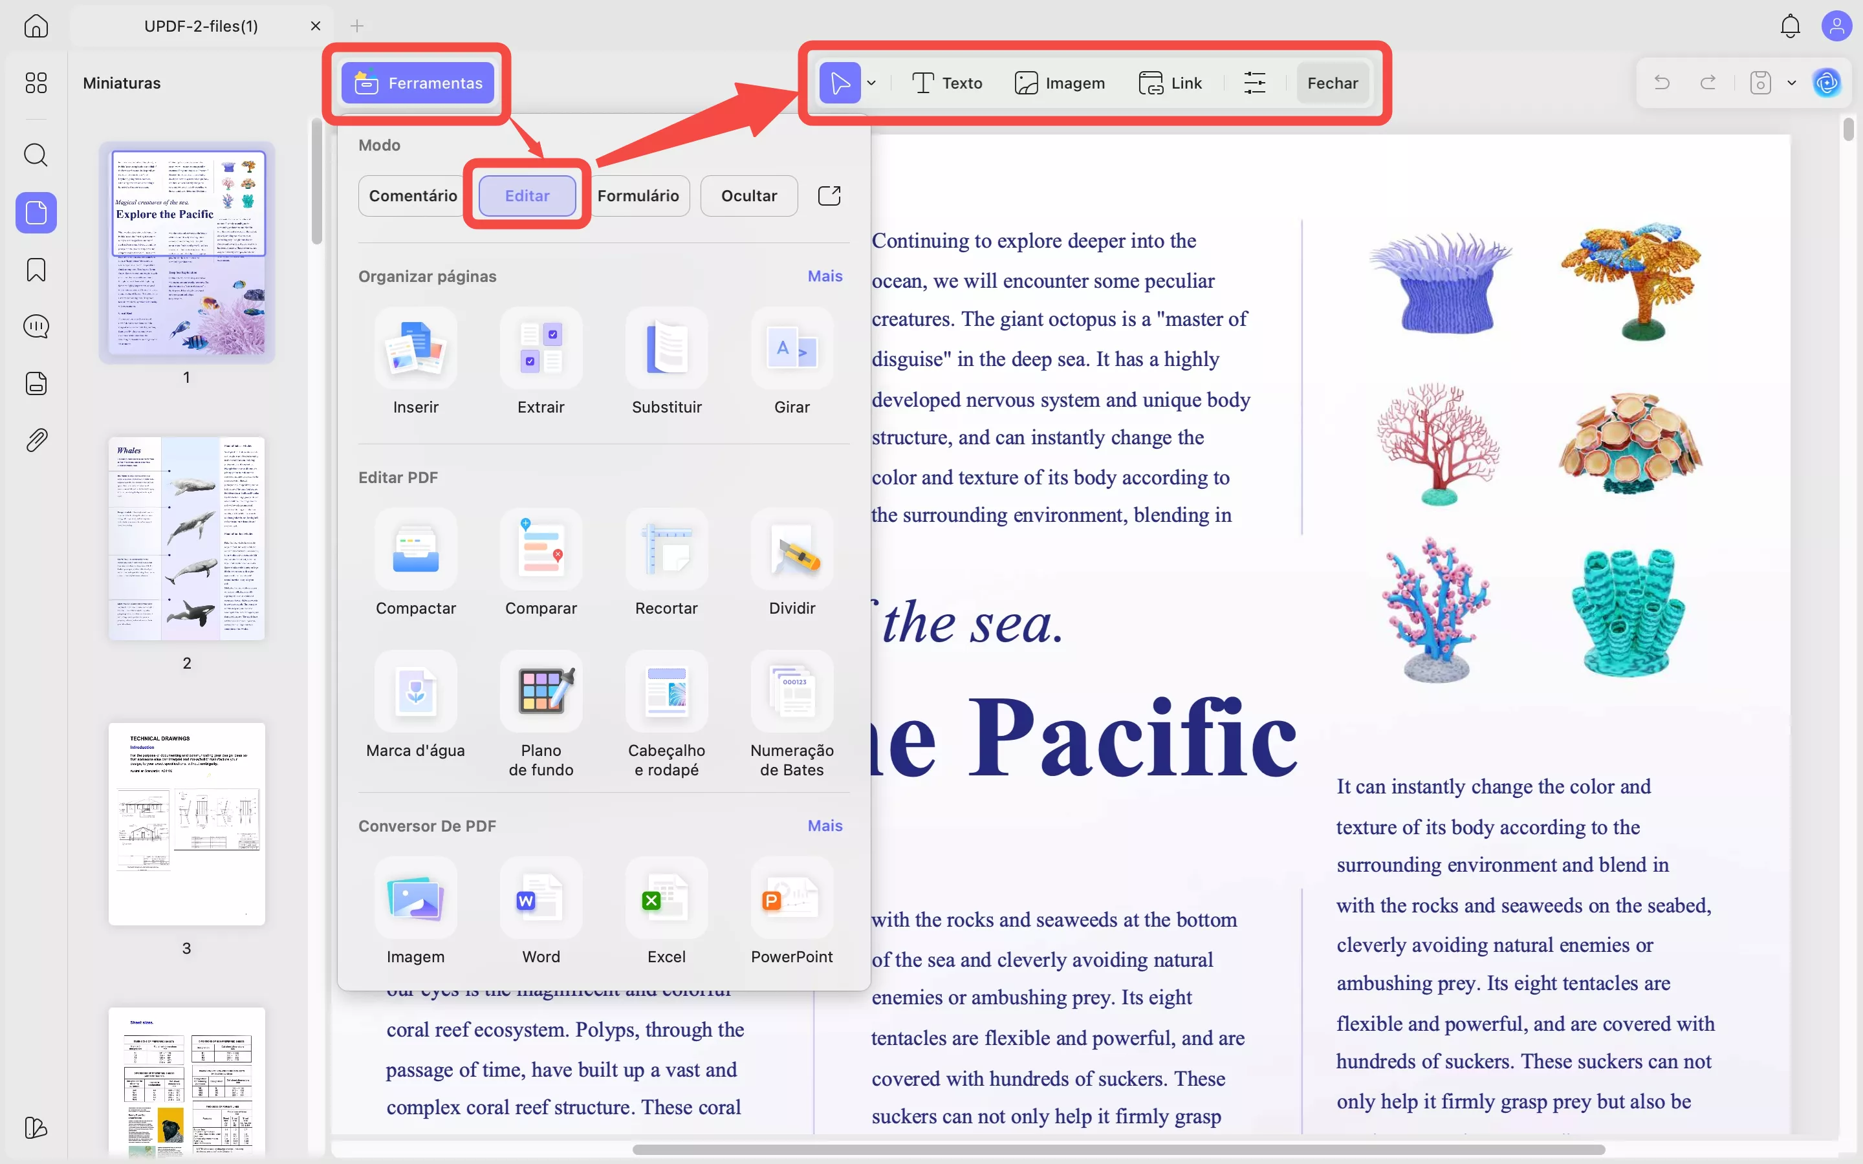Open the Ferramentas menu
Image resolution: width=1863 pixels, height=1164 pixels.
pyautogui.click(x=418, y=83)
